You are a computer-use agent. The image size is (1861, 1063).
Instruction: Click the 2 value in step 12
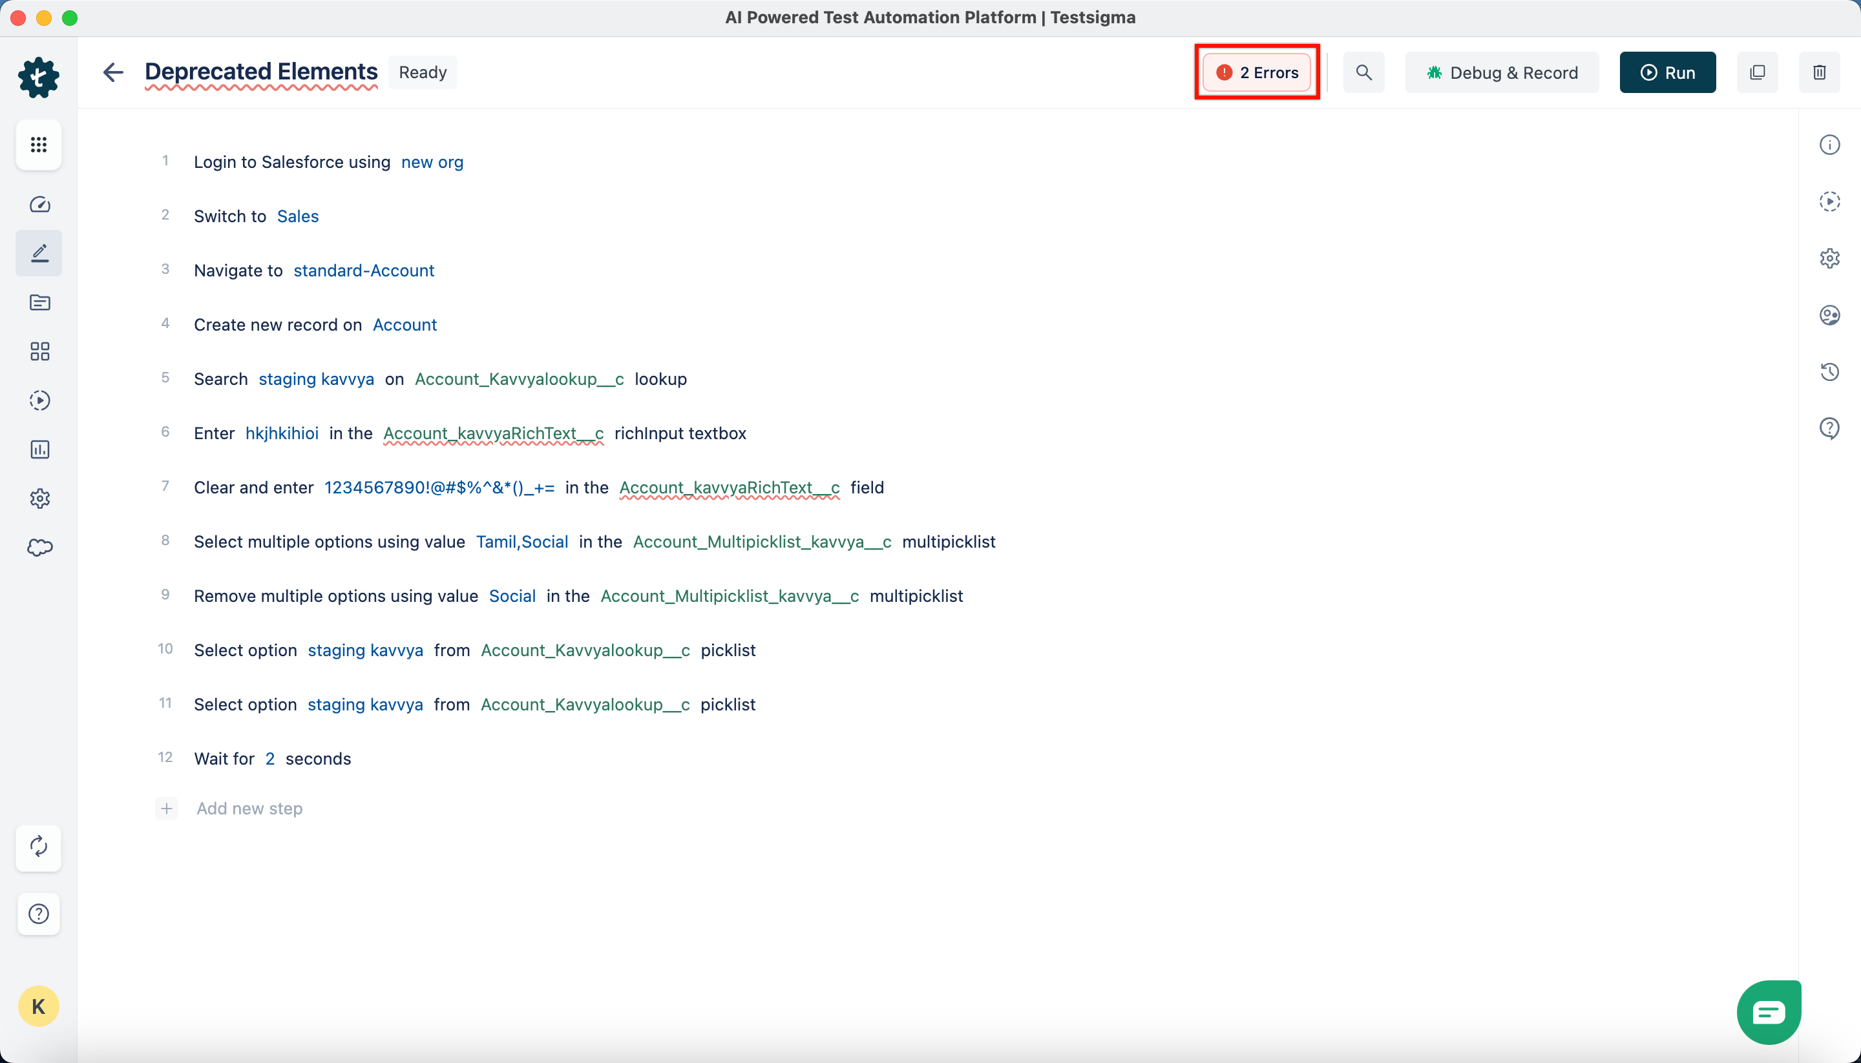click(270, 759)
